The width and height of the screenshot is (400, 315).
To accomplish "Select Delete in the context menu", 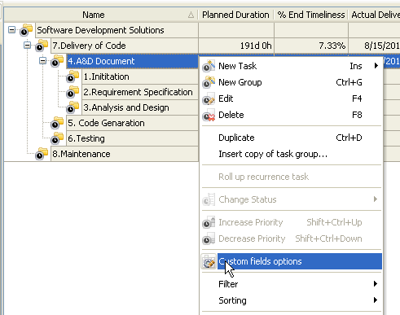I will point(291,115).
